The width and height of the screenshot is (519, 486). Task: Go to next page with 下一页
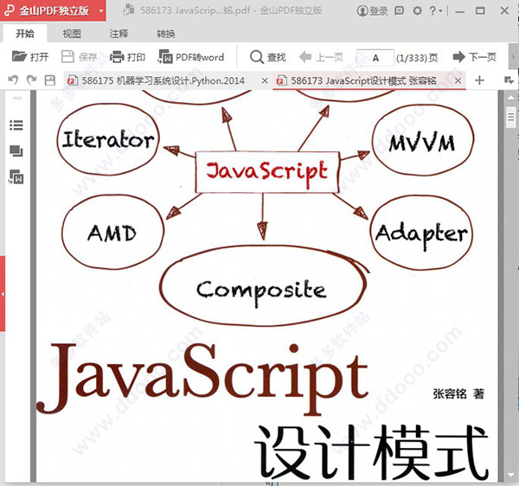pos(475,57)
